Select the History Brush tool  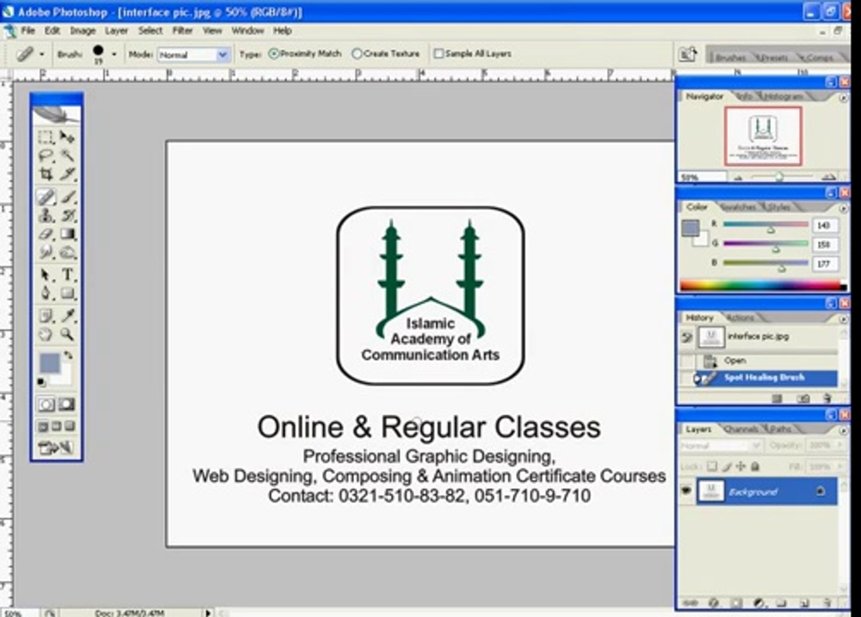tap(67, 215)
